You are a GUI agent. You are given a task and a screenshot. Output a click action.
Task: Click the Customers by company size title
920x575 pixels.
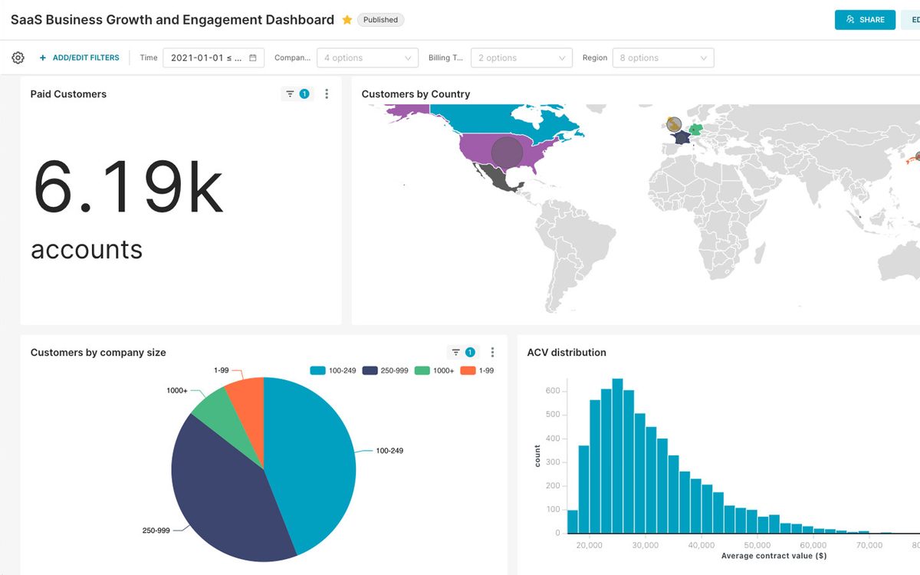pos(98,353)
